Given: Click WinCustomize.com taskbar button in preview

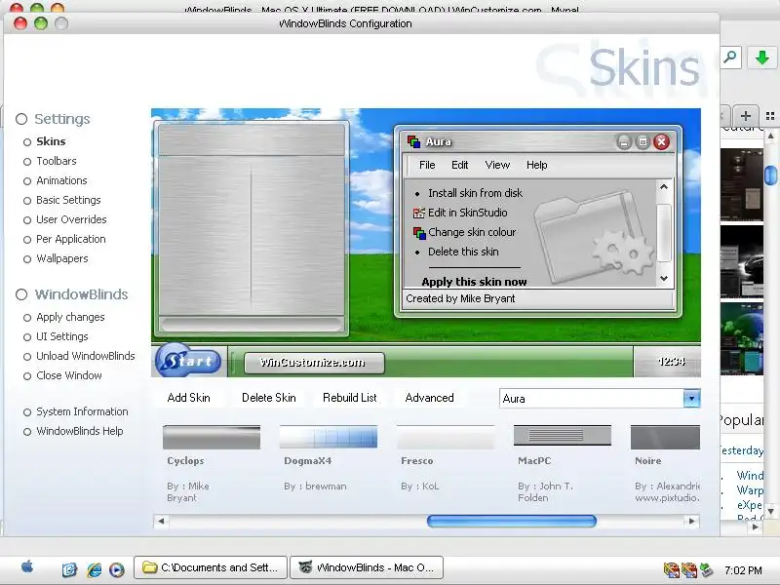Looking at the screenshot, I should coord(314,363).
